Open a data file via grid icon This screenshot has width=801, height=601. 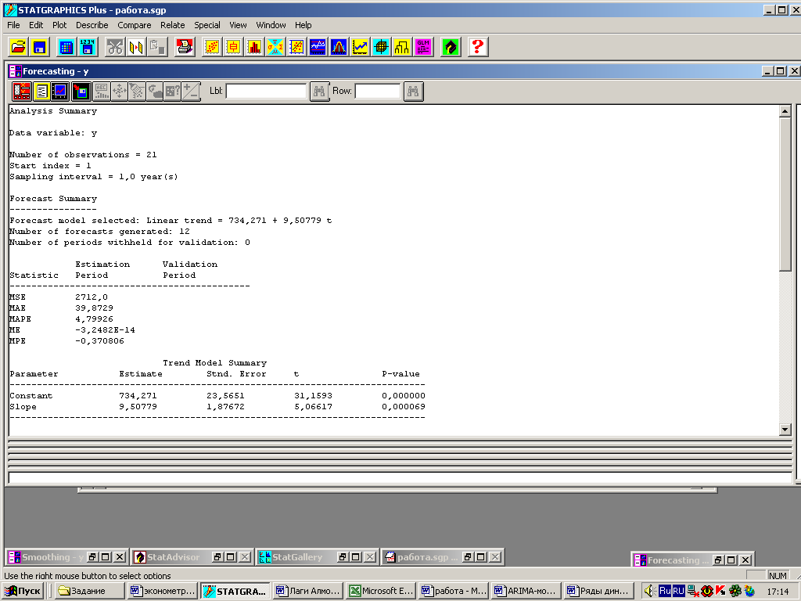coord(66,47)
